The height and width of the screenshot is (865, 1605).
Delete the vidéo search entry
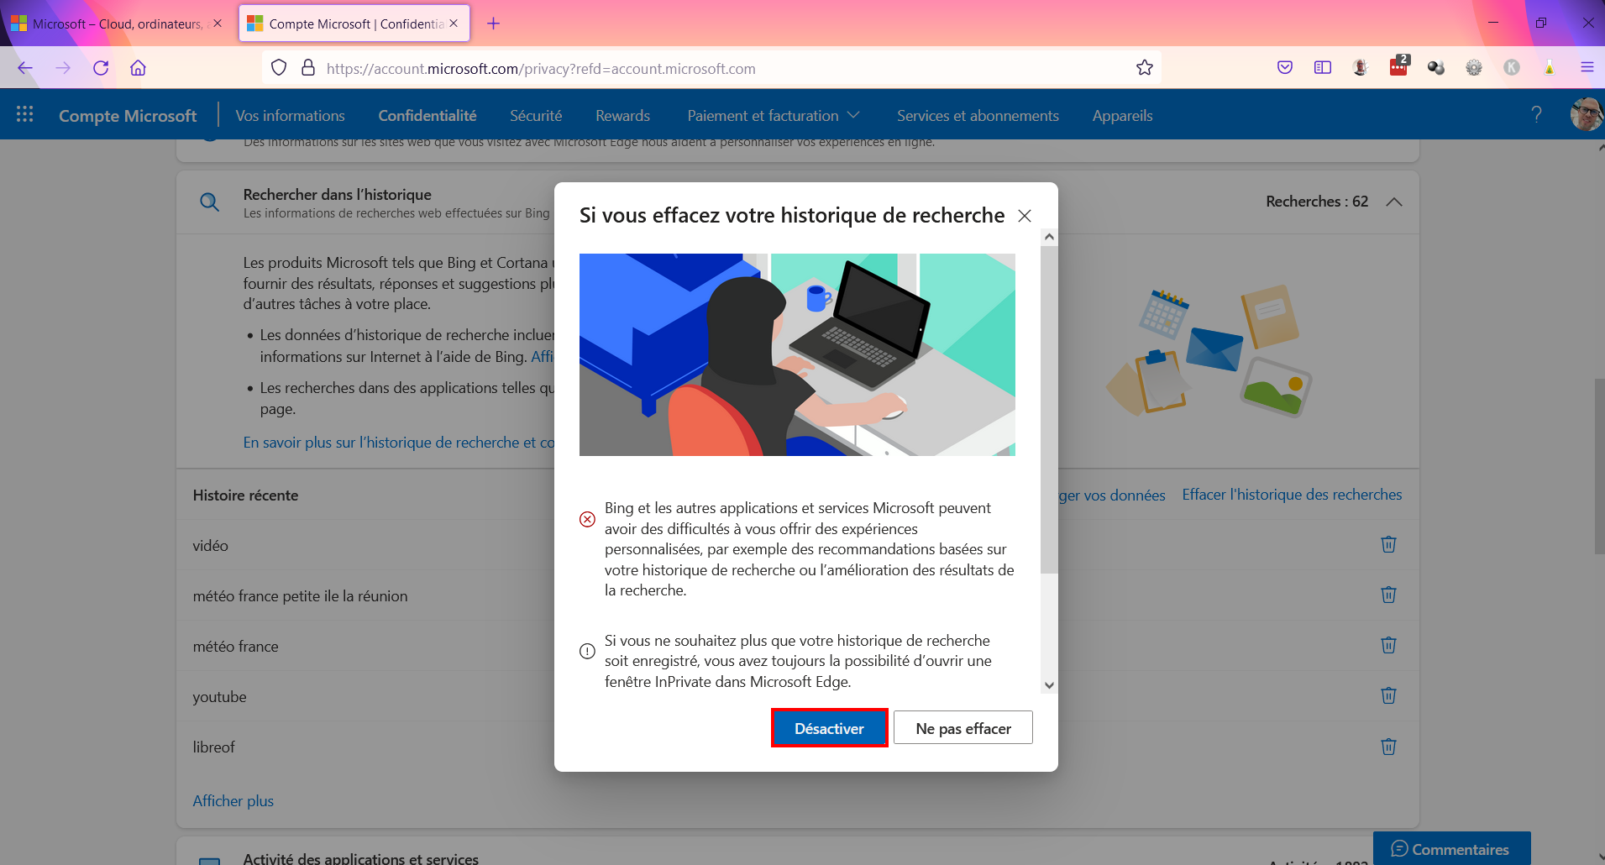click(x=1388, y=544)
